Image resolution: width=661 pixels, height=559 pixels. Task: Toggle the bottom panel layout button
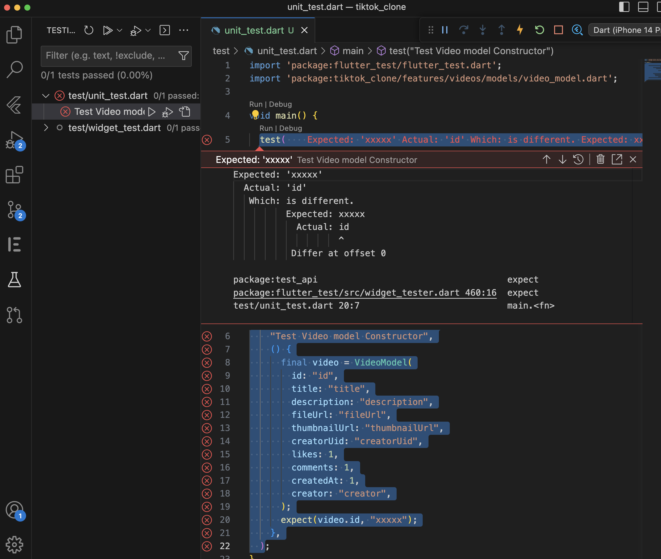coord(643,7)
